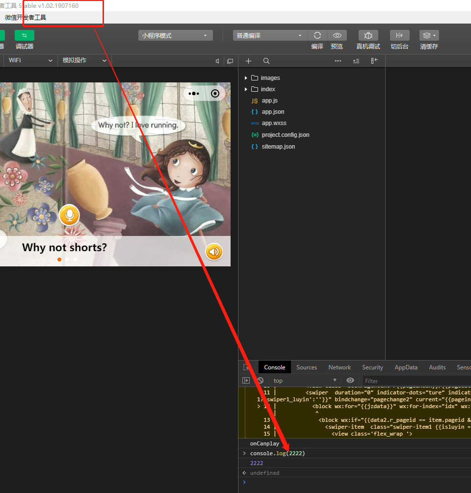Click the 'Why not shorts?' caption text
Screen dimensions: 471x493
point(64,247)
